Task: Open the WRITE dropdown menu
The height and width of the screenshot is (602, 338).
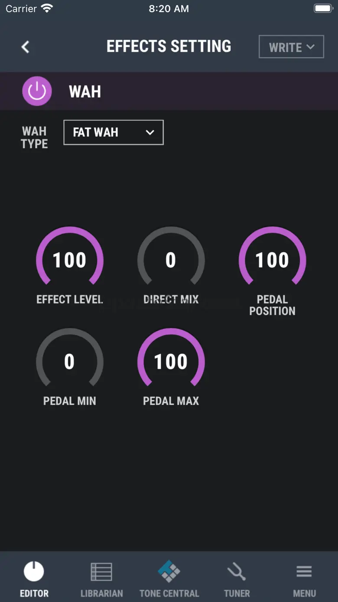Action: click(x=291, y=47)
